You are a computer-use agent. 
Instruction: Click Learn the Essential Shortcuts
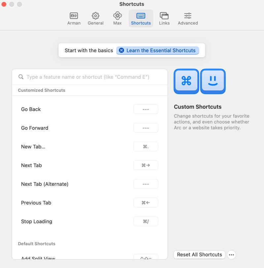157,50
